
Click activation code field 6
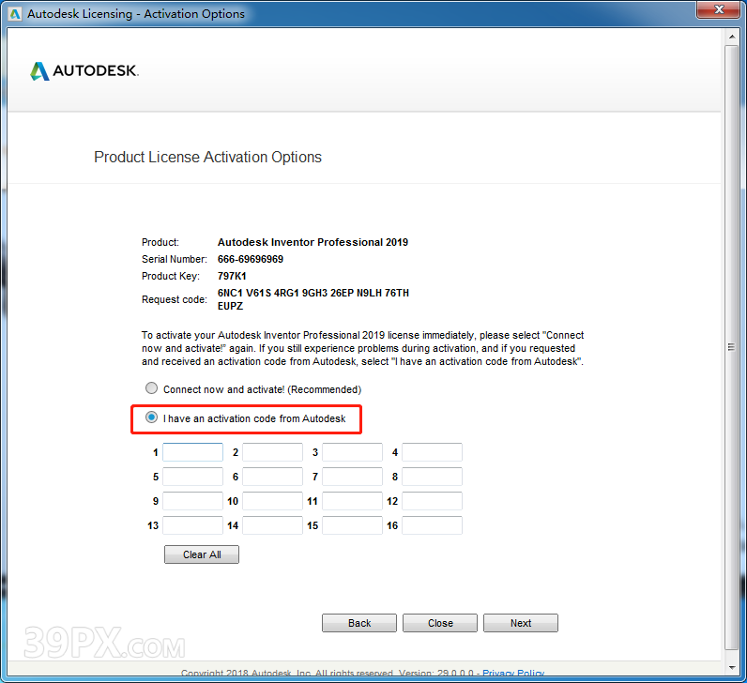(272, 477)
